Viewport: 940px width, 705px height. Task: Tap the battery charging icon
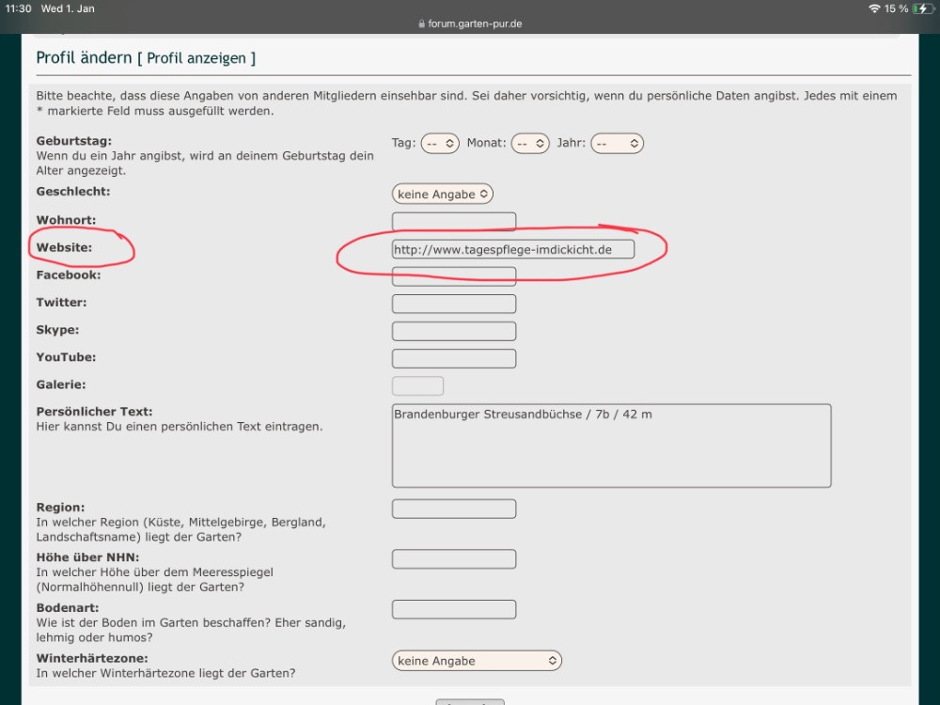[923, 8]
